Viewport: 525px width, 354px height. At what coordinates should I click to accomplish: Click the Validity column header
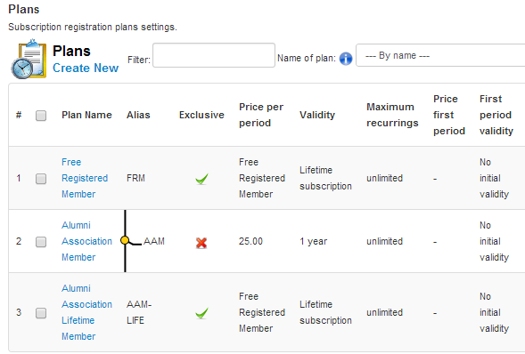[x=317, y=115]
